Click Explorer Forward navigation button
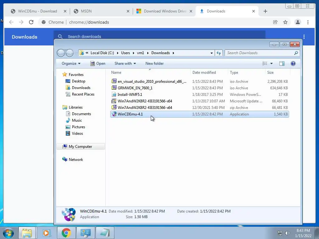The width and height of the screenshot is (319, 239). (69, 53)
